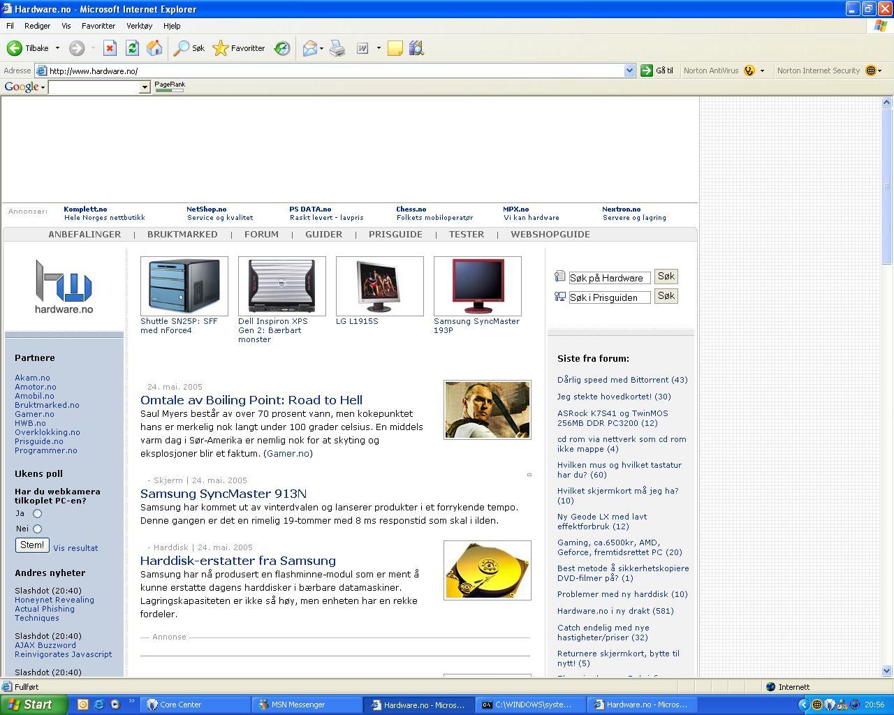
Task: Click Søk button beside Søk i Prisguiden
Action: tap(666, 296)
